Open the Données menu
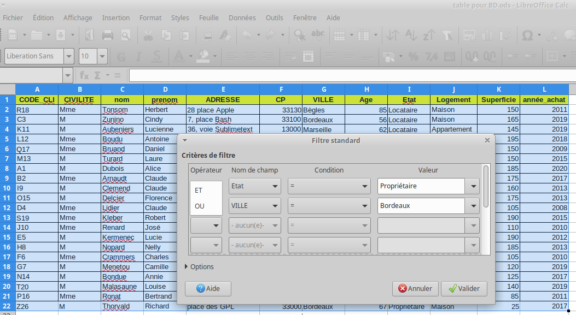Viewport: 576px width, 315px height. coord(242,17)
